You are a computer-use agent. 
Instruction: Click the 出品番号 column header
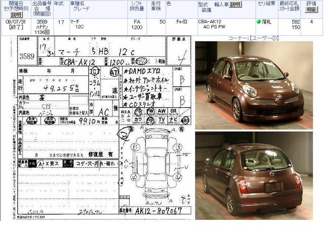point(42,4)
